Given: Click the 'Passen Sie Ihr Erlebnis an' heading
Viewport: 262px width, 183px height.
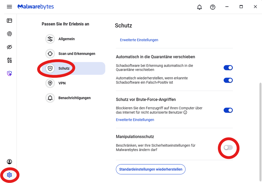Looking at the screenshot, I should [65, 24].
